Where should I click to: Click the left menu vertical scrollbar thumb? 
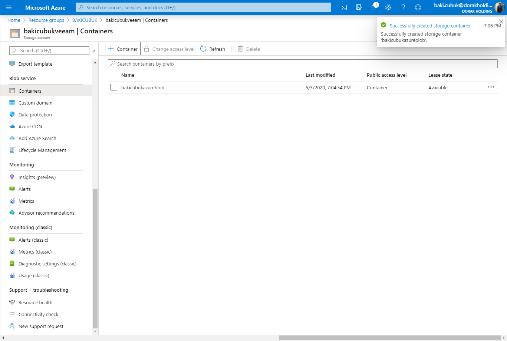click(95, 258)
